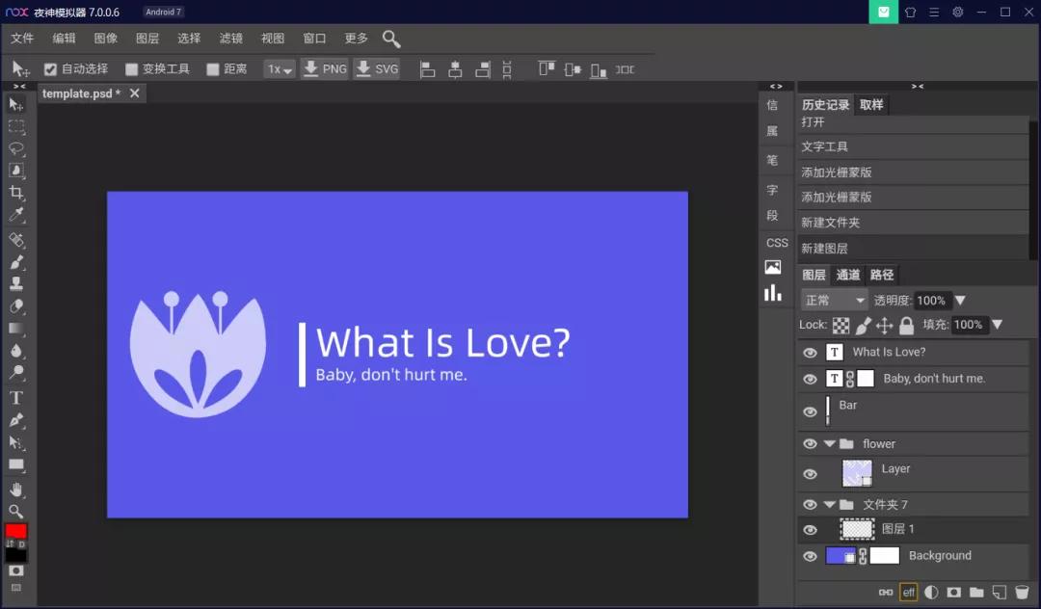Open the blend mode dropdown showing 正常
Image resolution: width=1041 pixels, height=609 pixels.
pyautogui.click(x=833, y=300)
